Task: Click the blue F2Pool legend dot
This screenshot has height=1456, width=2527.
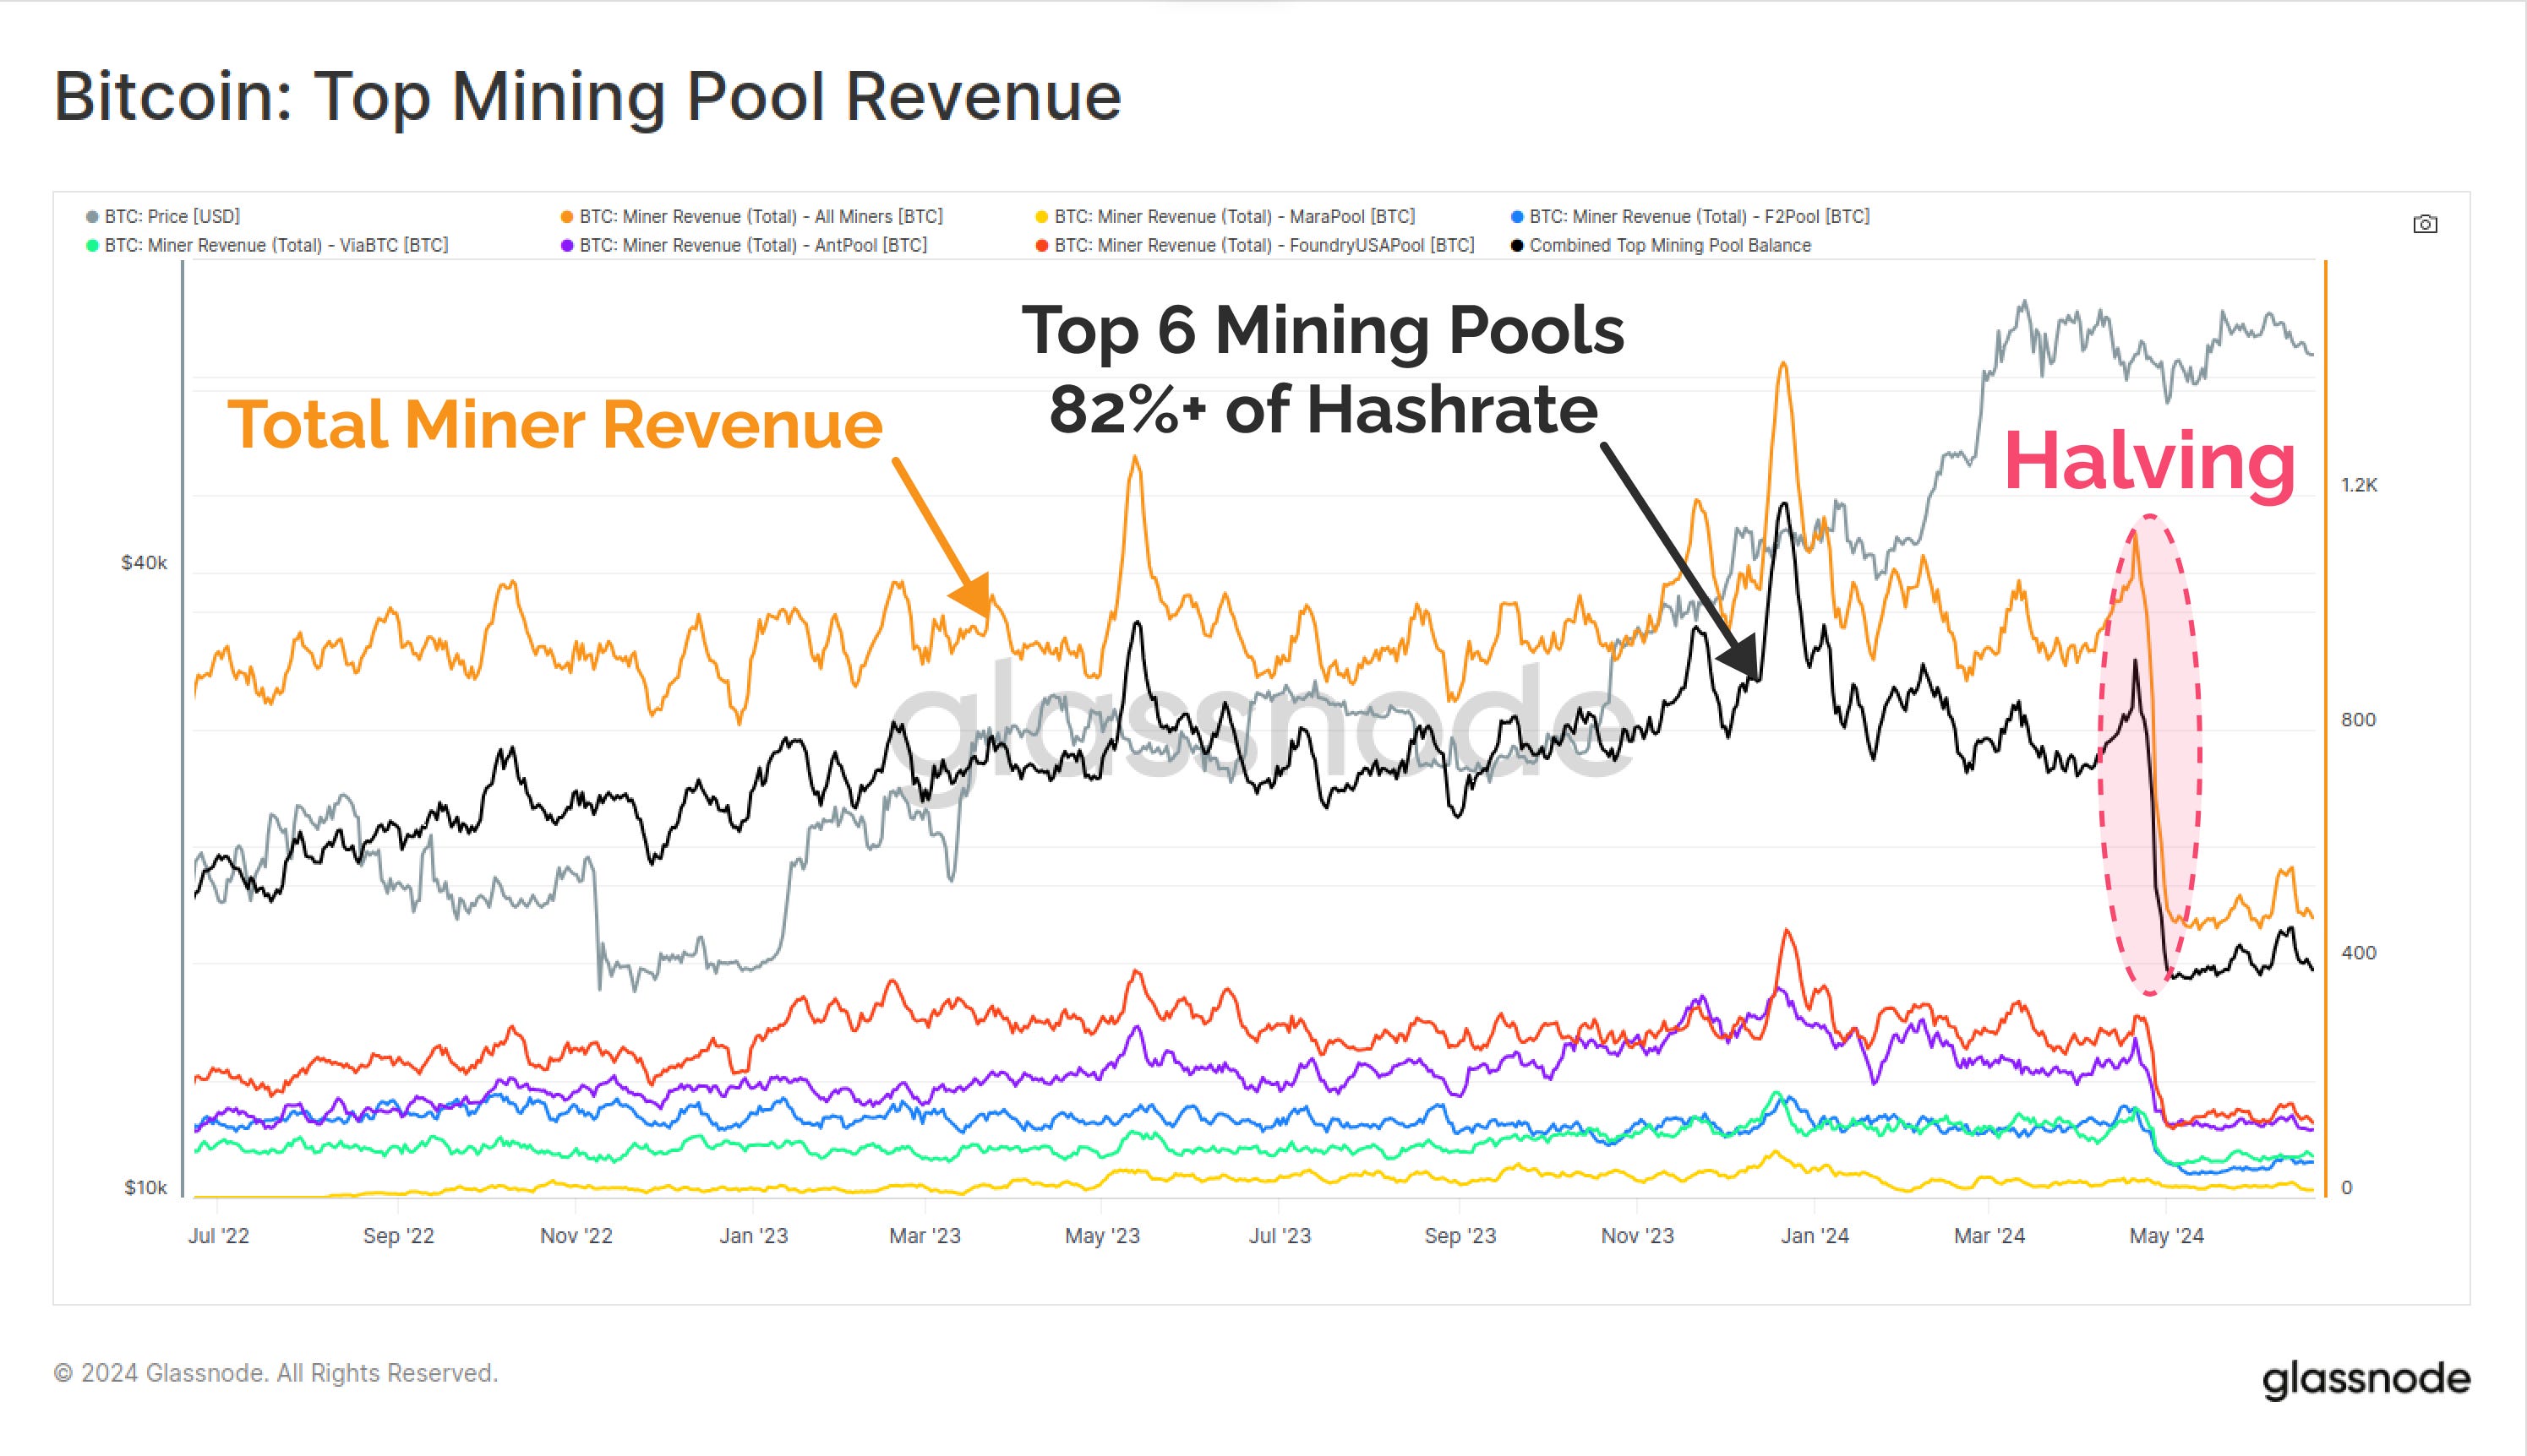Action: [x=1520, y=216]
